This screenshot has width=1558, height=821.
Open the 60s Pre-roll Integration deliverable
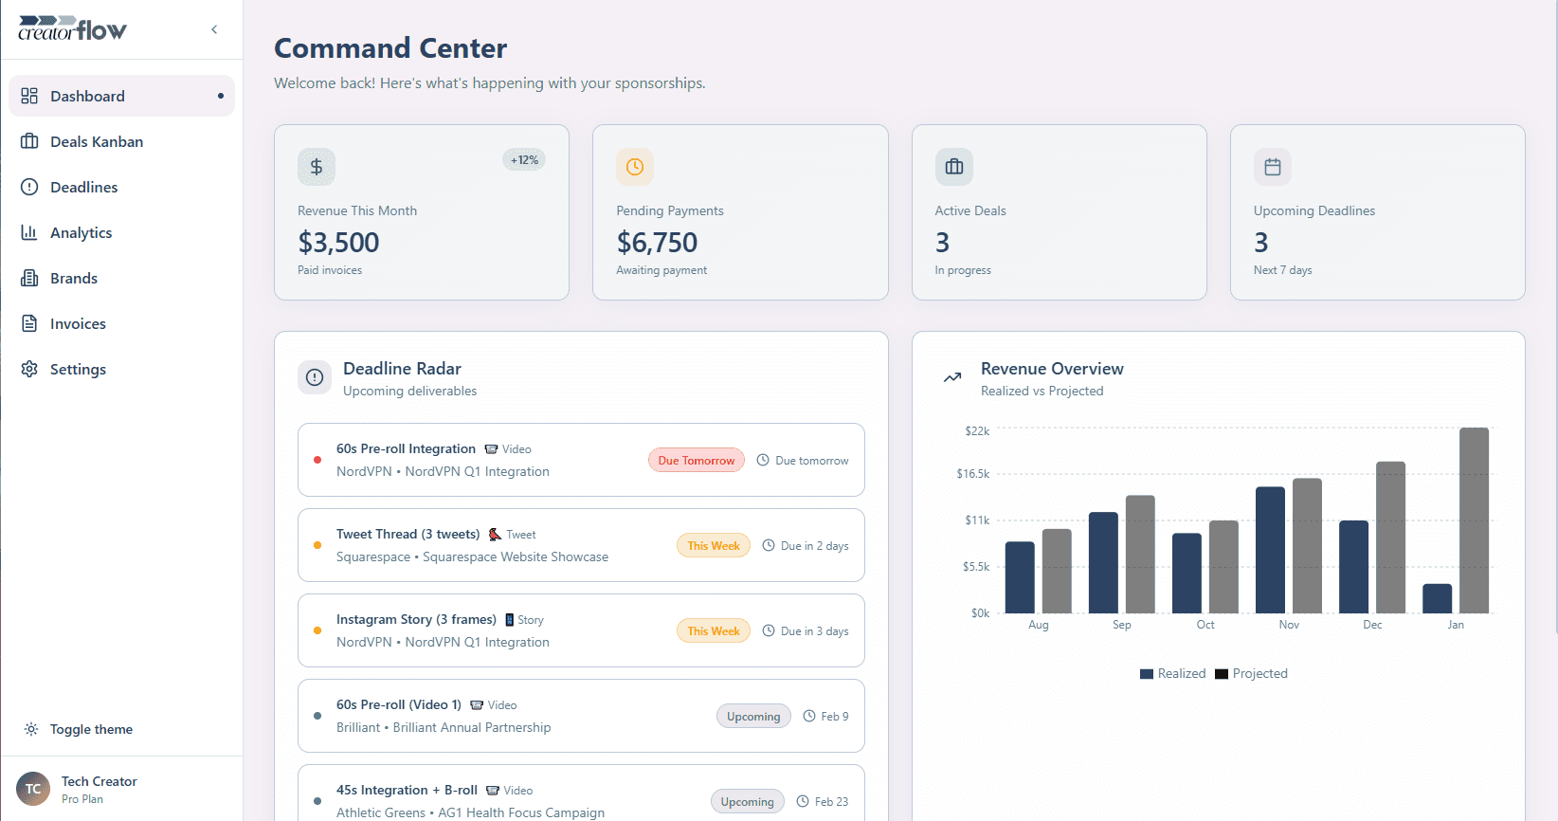406,449
